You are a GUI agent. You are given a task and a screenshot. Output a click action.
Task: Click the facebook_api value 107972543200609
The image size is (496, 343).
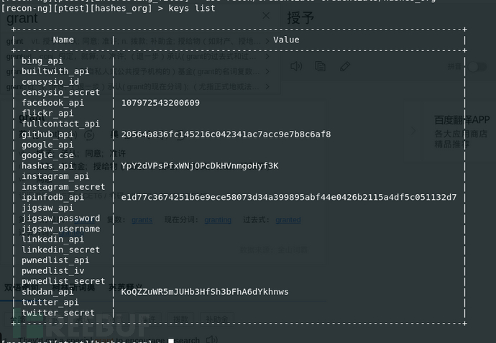coord(160,103)
